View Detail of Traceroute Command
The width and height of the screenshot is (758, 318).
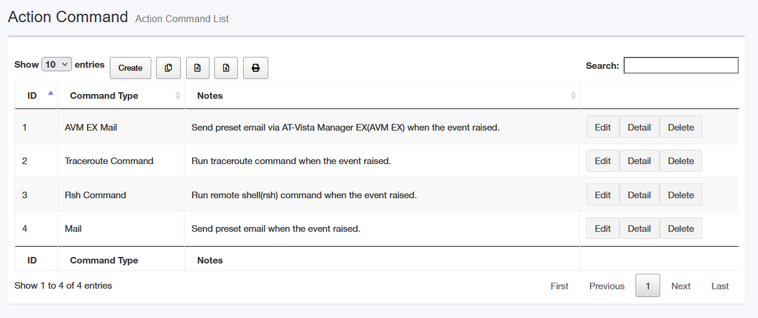pos(639,161)
